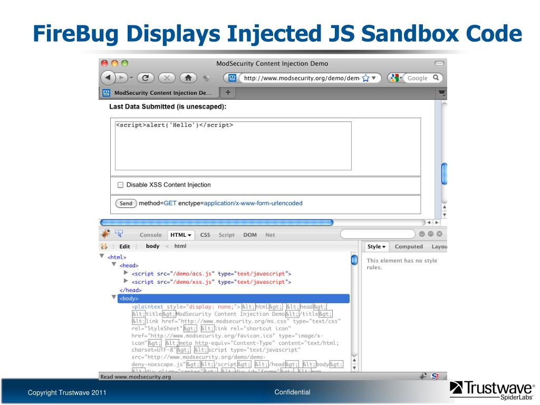Screen dimensions: 540x405
Task: Open the URL history dropdown arrow
Action: click(x=374, y=78)
